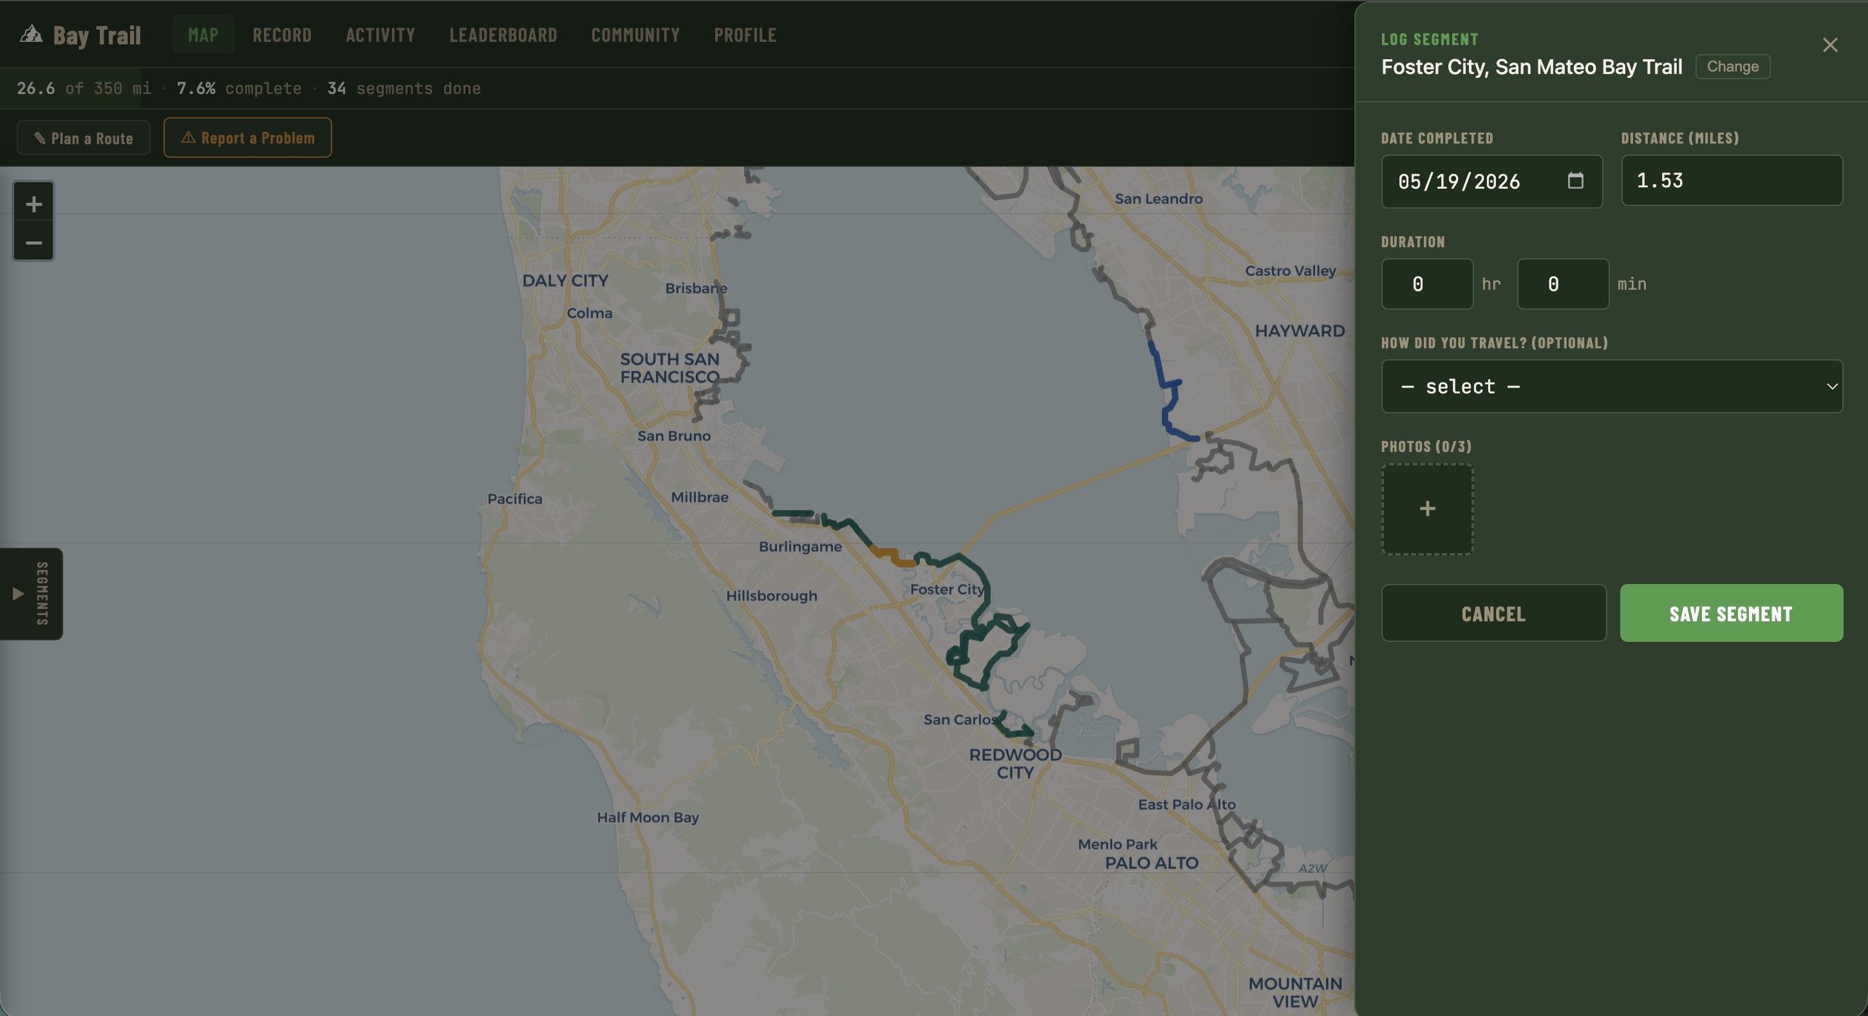Viewport: 1868px width, 1016px height.
Task: Click the Foster City map label
Action: coord(947,590)
